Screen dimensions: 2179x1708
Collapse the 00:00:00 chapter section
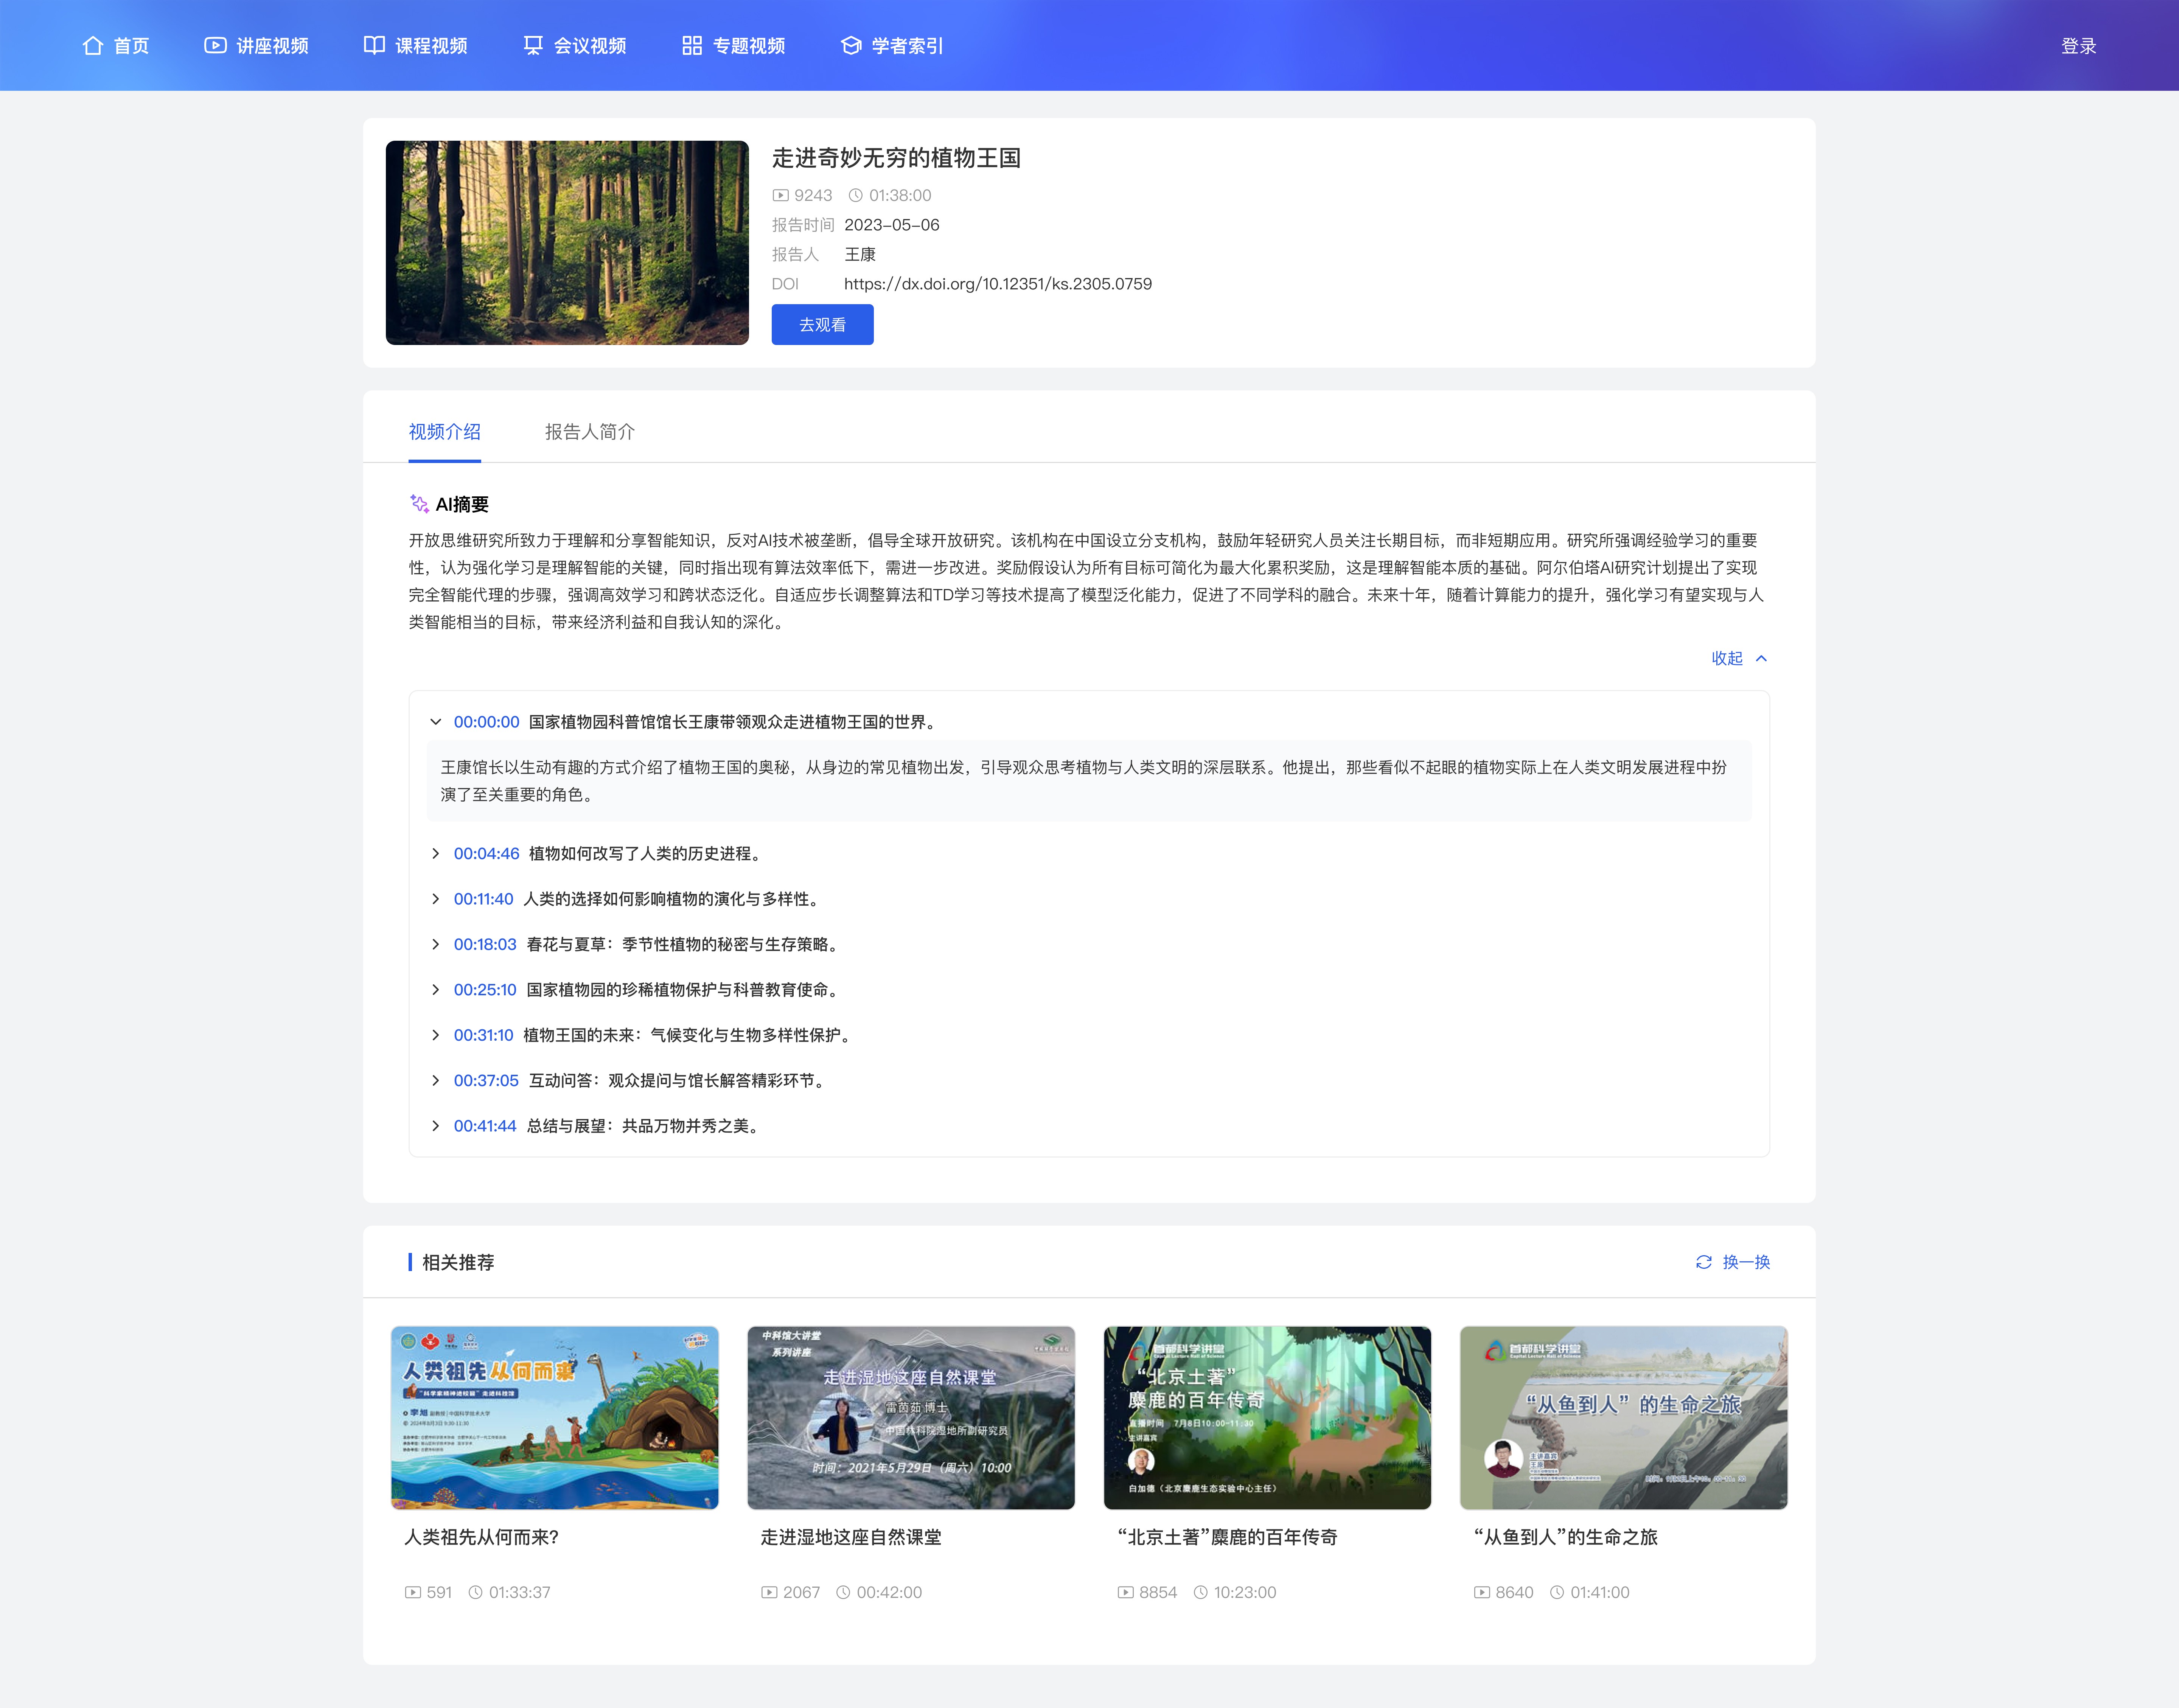pyautogui.click(x=436, y=722)
